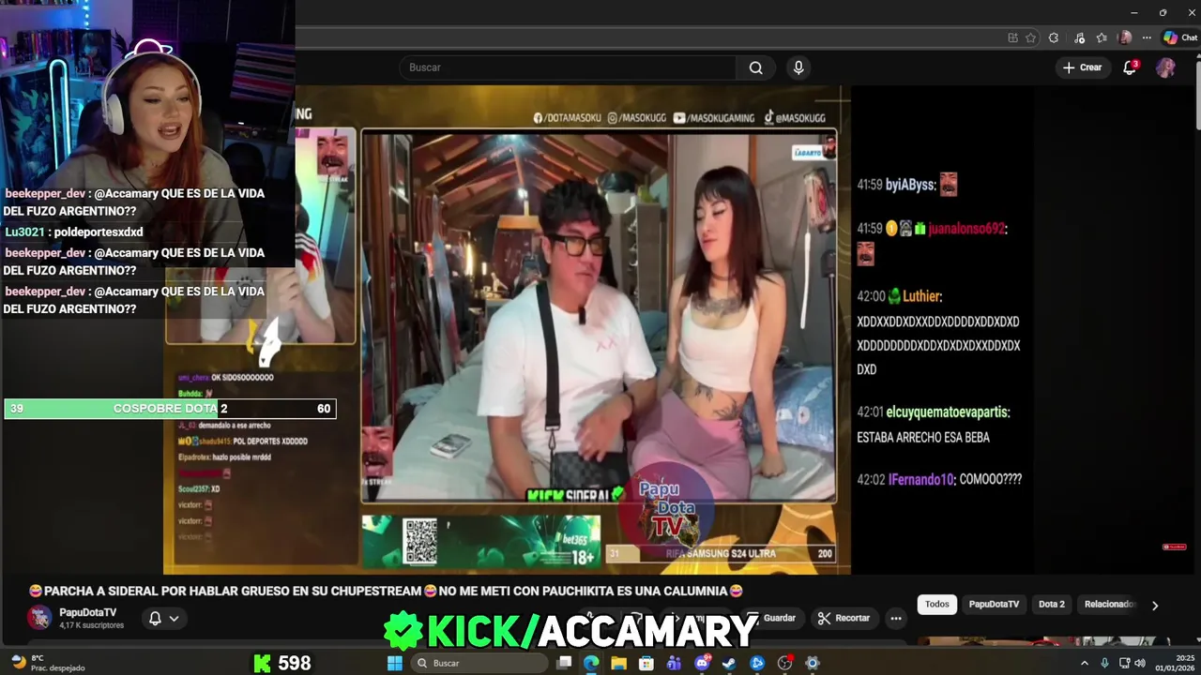Viewport: 1201px width, 675px height.
Task: Open media control music icon in toolbar
Action: (x=1079, y=37)
